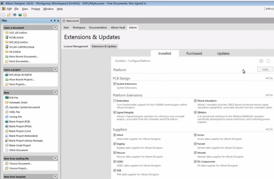This screenshot has width=274, height=179.
Task: Click the devices view toolbar icon
Action: tap(15, 15)
